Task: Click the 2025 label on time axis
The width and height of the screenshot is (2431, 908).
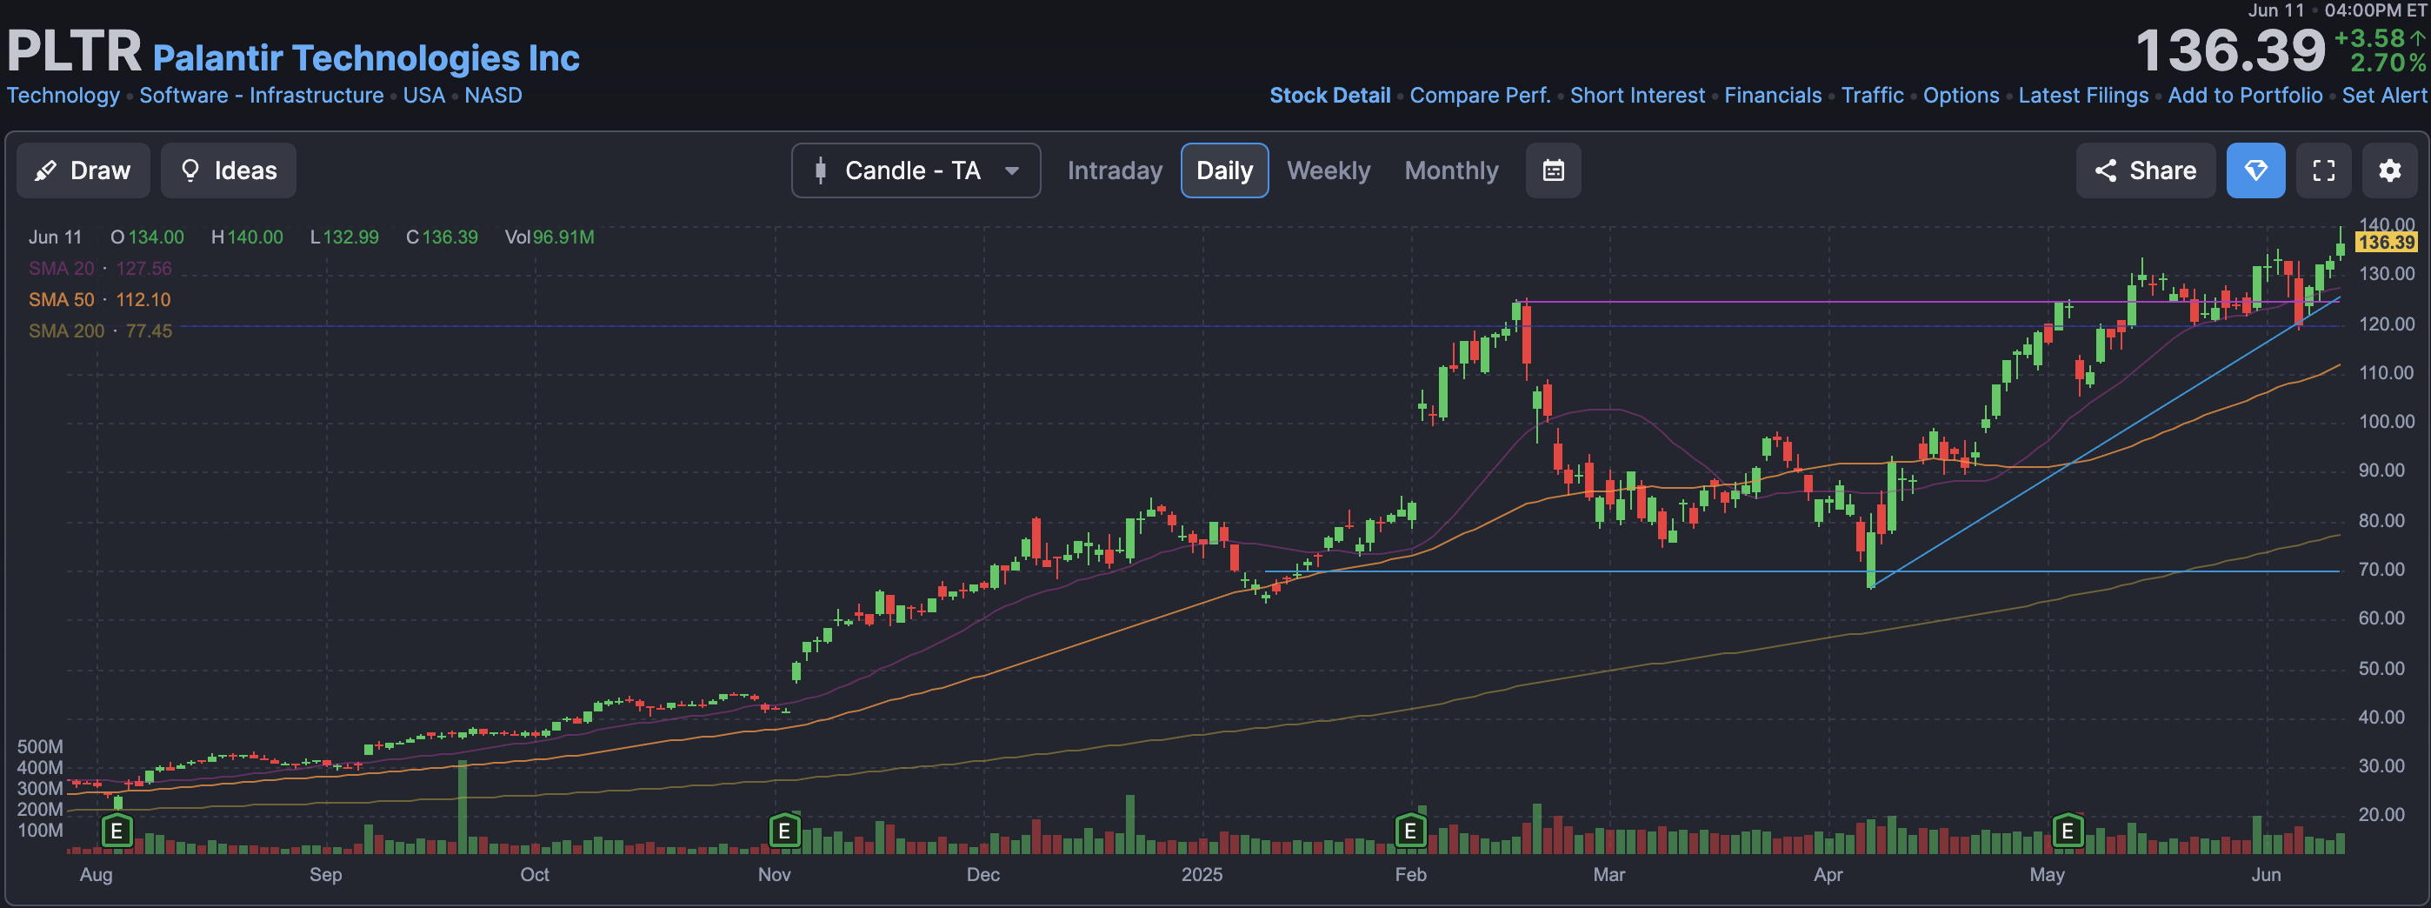Action: [x=1202, y=874]
